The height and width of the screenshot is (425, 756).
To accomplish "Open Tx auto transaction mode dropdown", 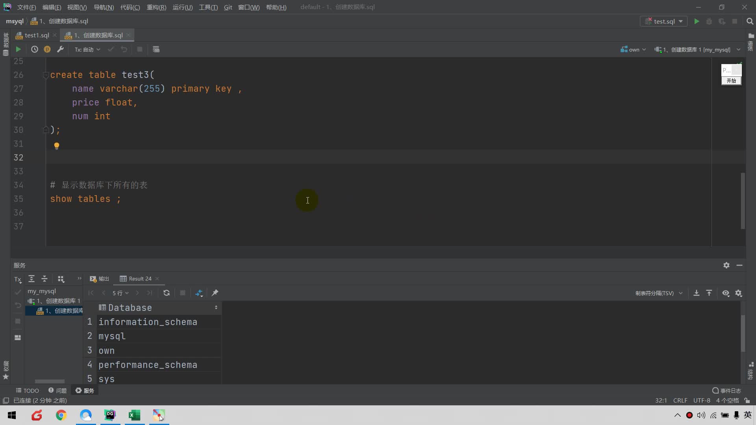I will pos(87,49).
